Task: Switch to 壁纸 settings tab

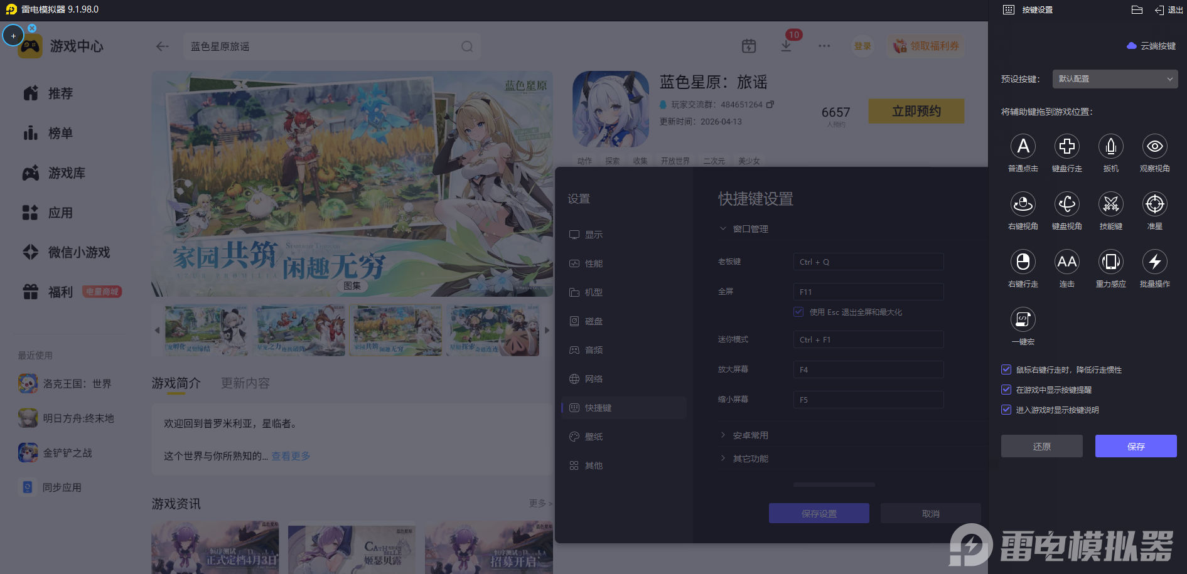Action: coord(624,437)
